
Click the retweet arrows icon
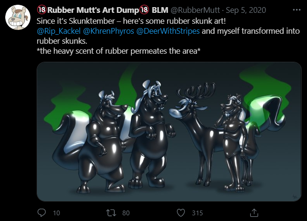coord(111,213)
